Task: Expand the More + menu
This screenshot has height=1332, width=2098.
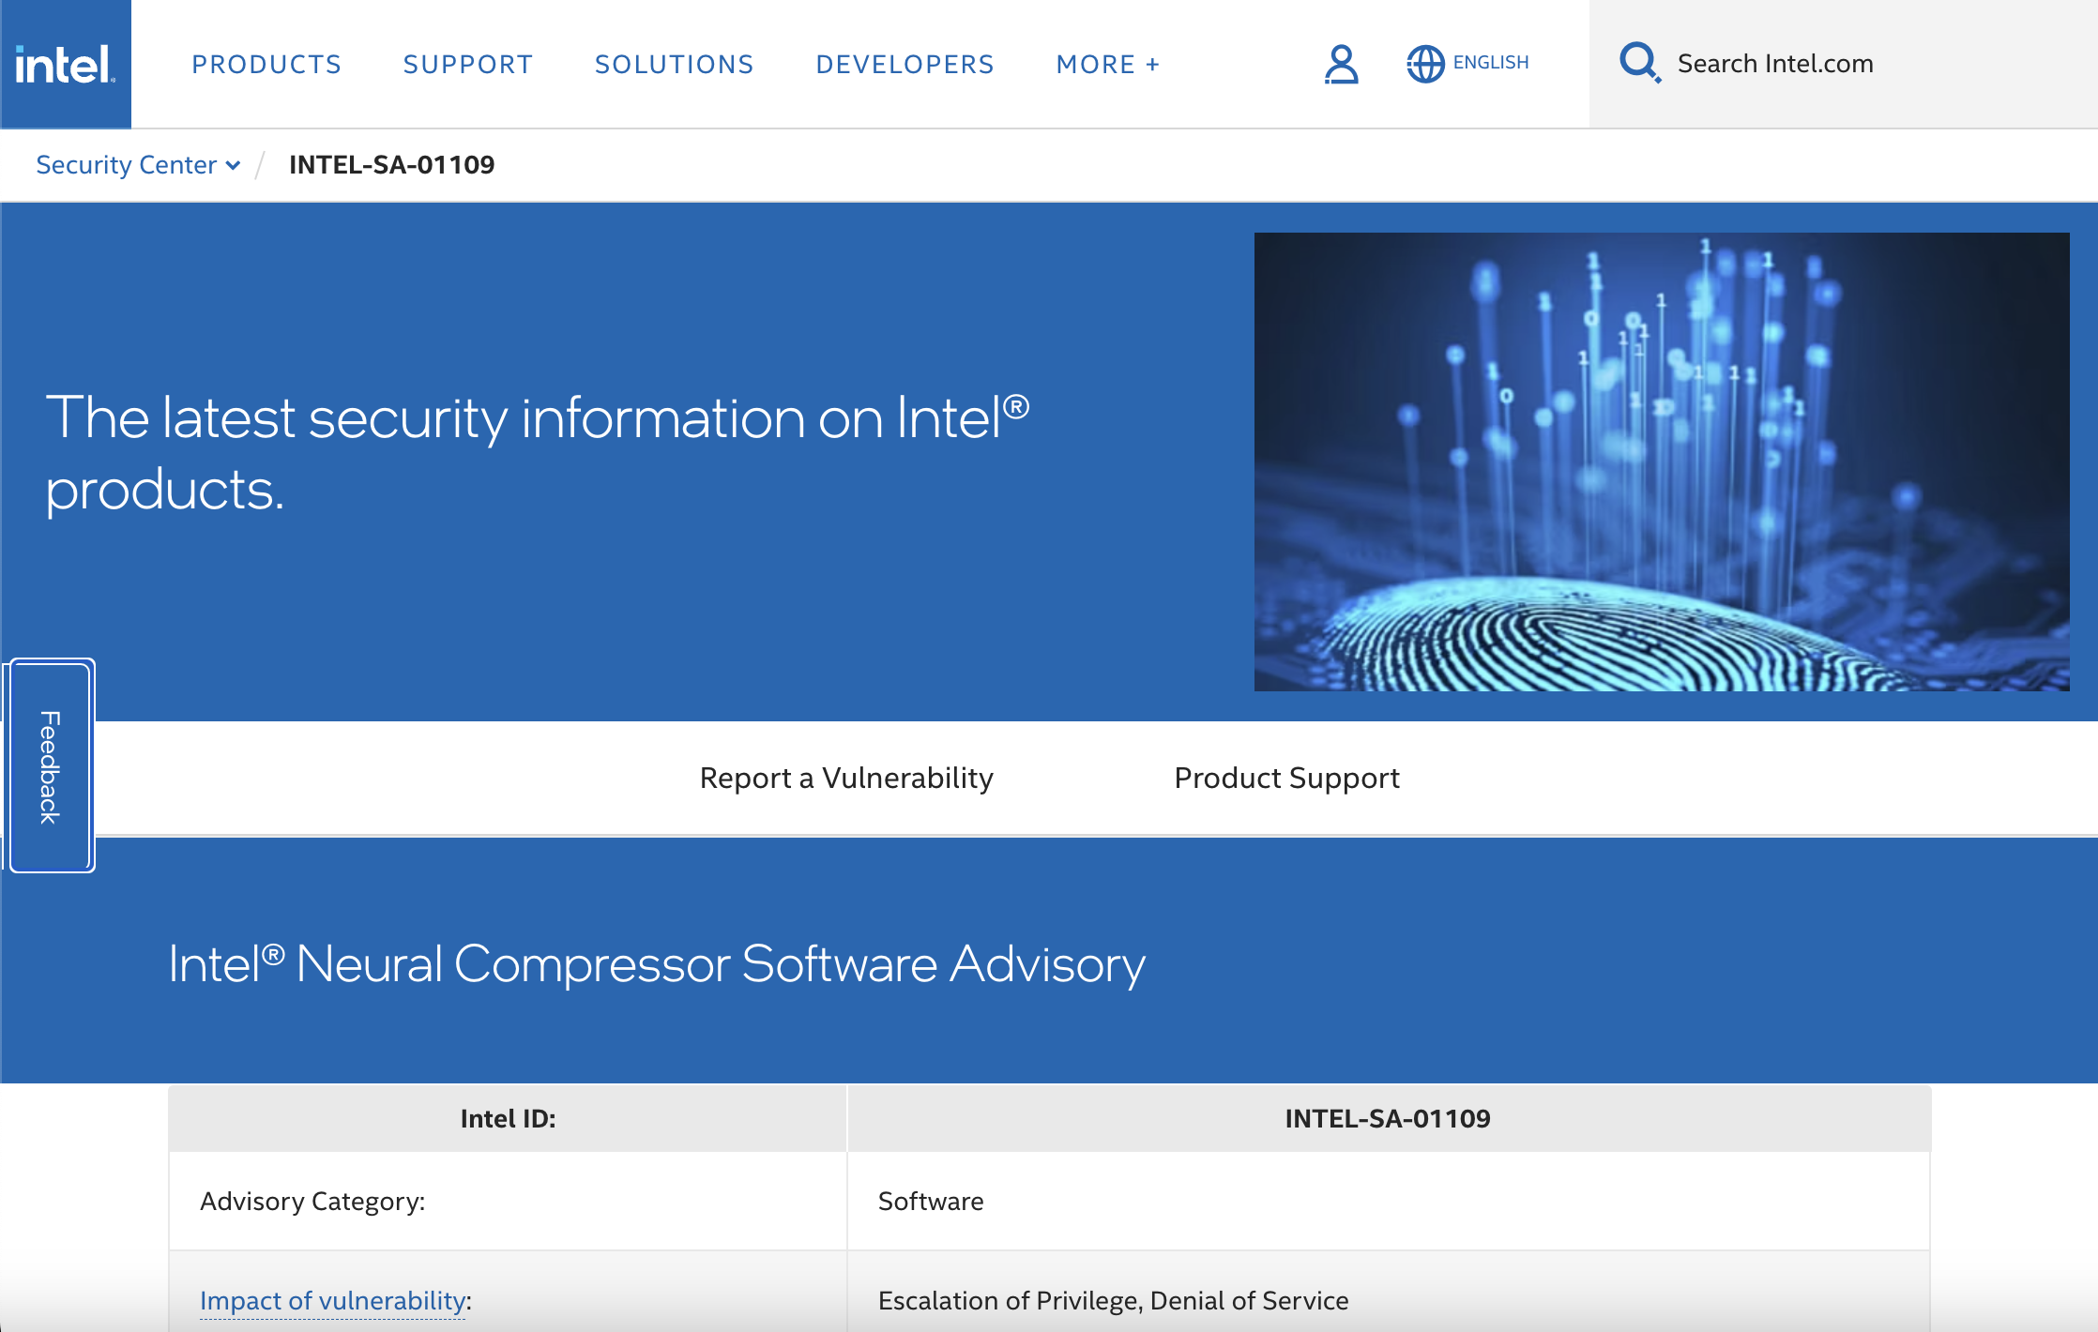Action: click(1108, 64)
